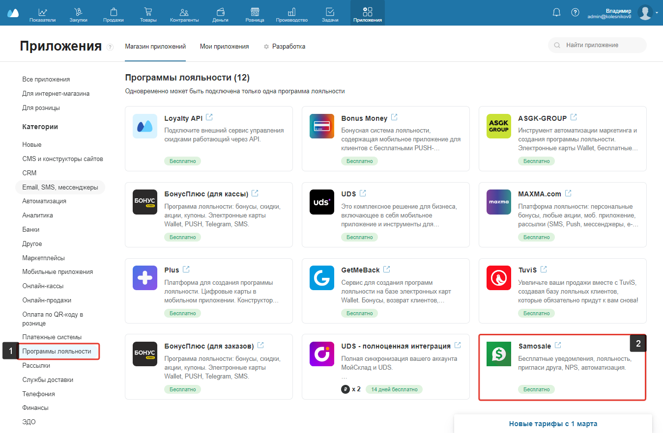Select the Банки category
Viewport: 663px width, 433px height.
coord(31,229)
